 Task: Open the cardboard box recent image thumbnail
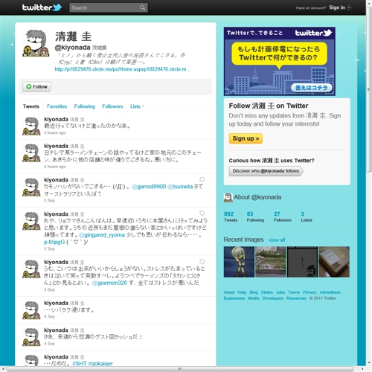pyautogui.click(x=334, y=262)
